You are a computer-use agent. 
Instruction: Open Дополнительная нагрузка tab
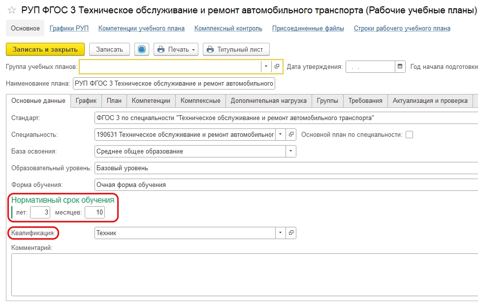tap(269, 101)
